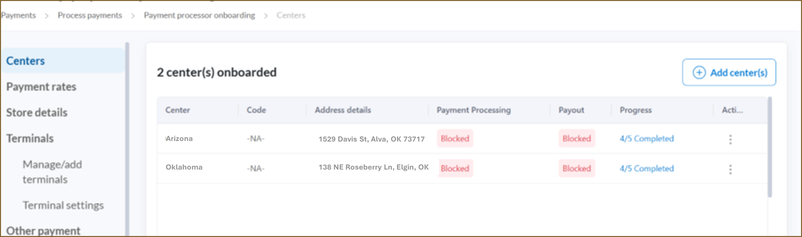Click the plus icon on Add center(s)

(x=699, y=72)
